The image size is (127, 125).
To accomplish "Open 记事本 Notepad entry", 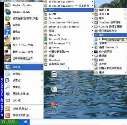I will 110,43.
